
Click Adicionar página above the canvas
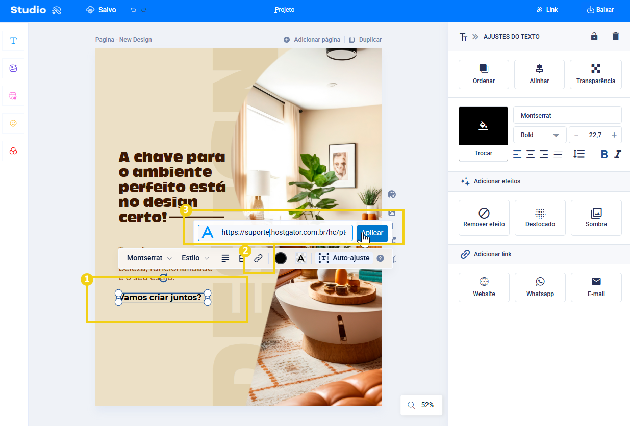click(x=312, y=40)
